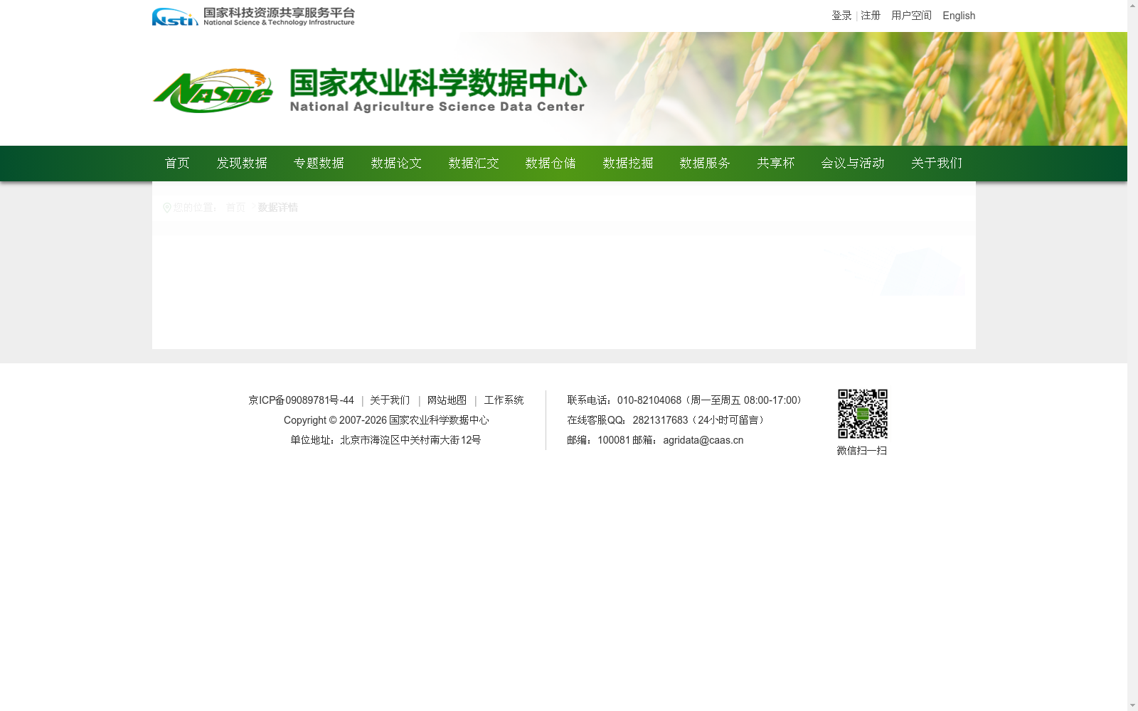This screenshot has height=711, width=1138.
Task: Open the 登录 login link
Action: (841, 16)
